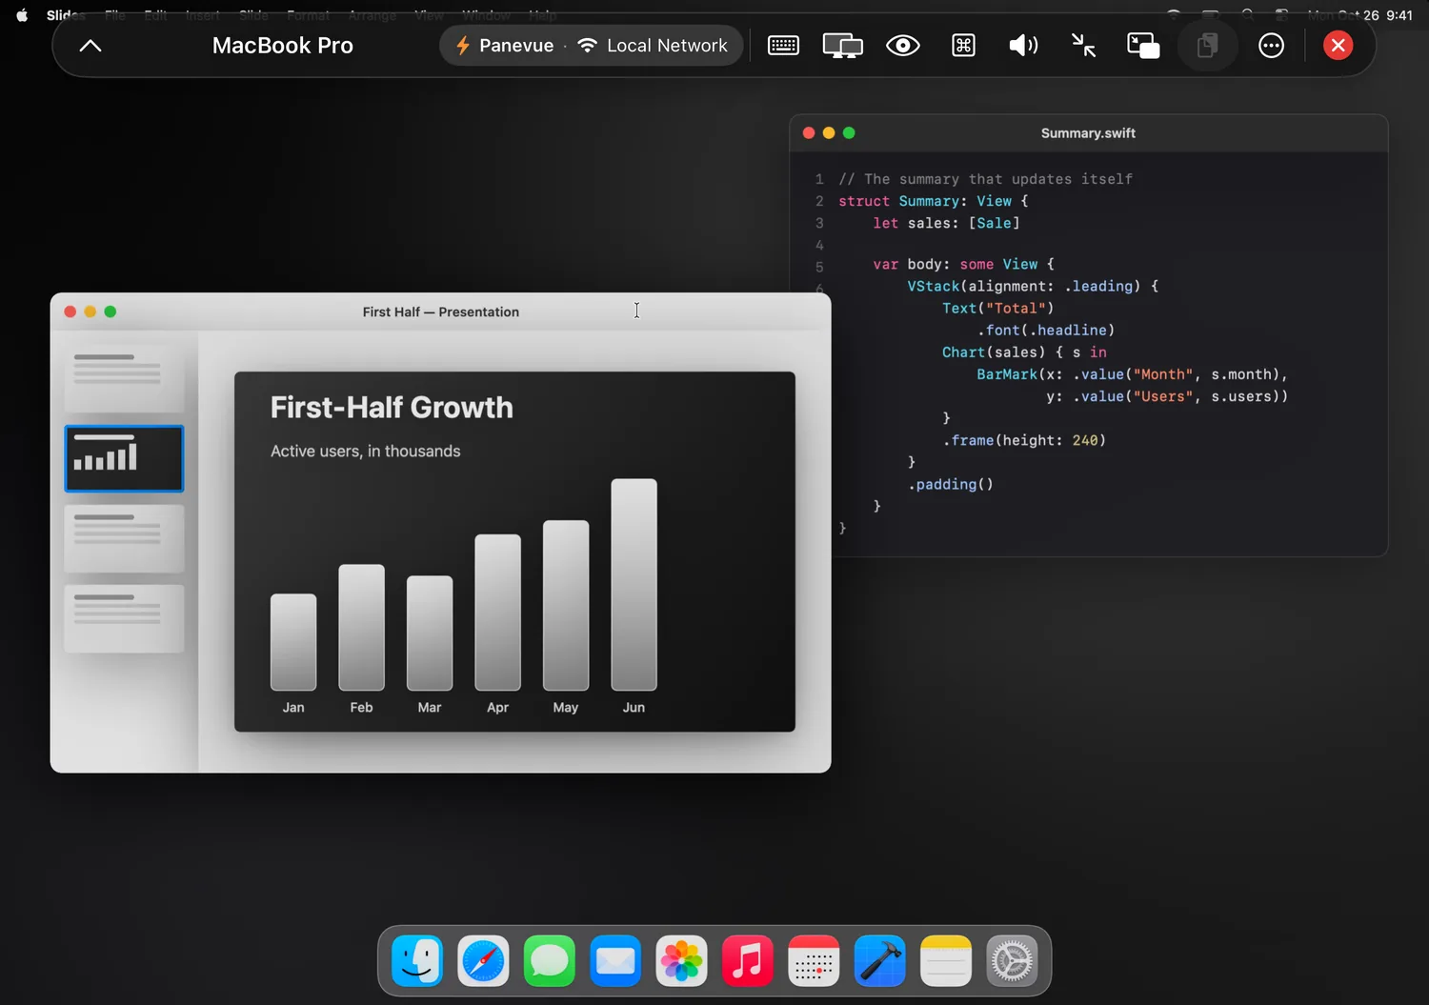Select the third slide thumbnail
The height and width of the screenshot is (1005, 1429).
(124, 538)
